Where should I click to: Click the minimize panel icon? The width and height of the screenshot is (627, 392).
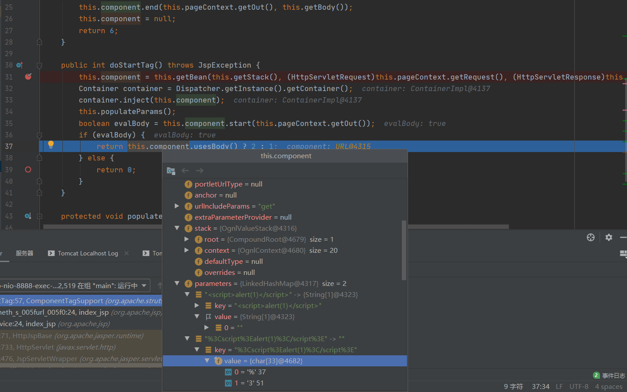(x=623, y=237)
